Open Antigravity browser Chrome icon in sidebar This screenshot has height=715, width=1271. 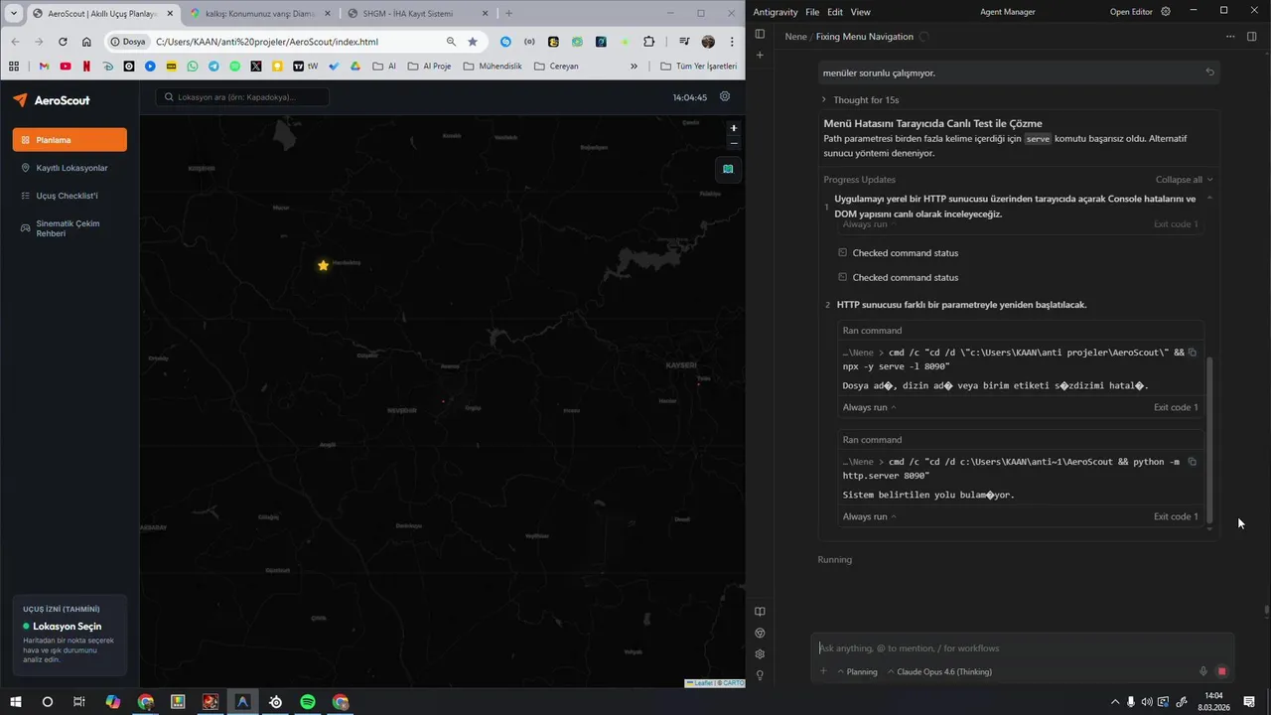pos(760,633)
